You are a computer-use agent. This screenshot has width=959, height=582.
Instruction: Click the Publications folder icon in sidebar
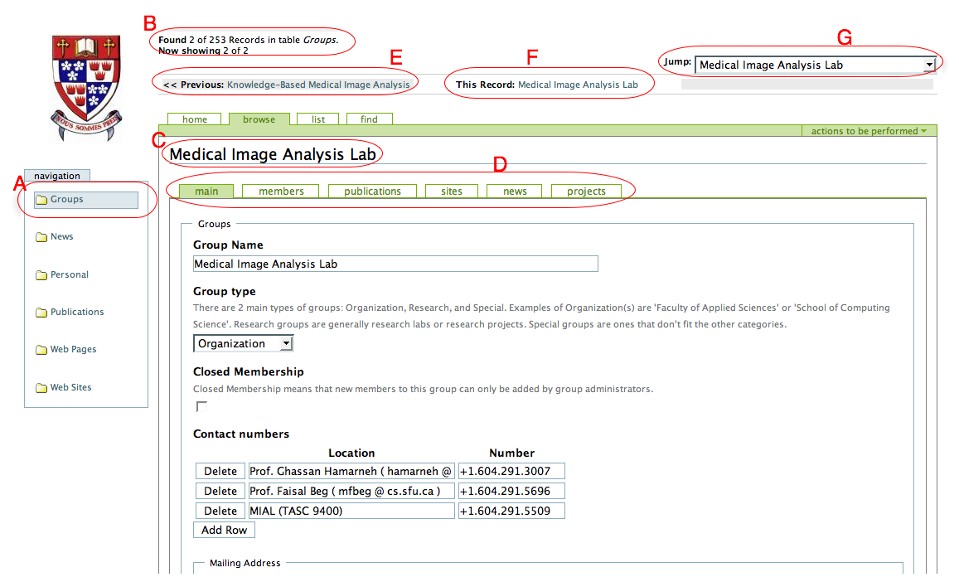click(x=41, y=313)
